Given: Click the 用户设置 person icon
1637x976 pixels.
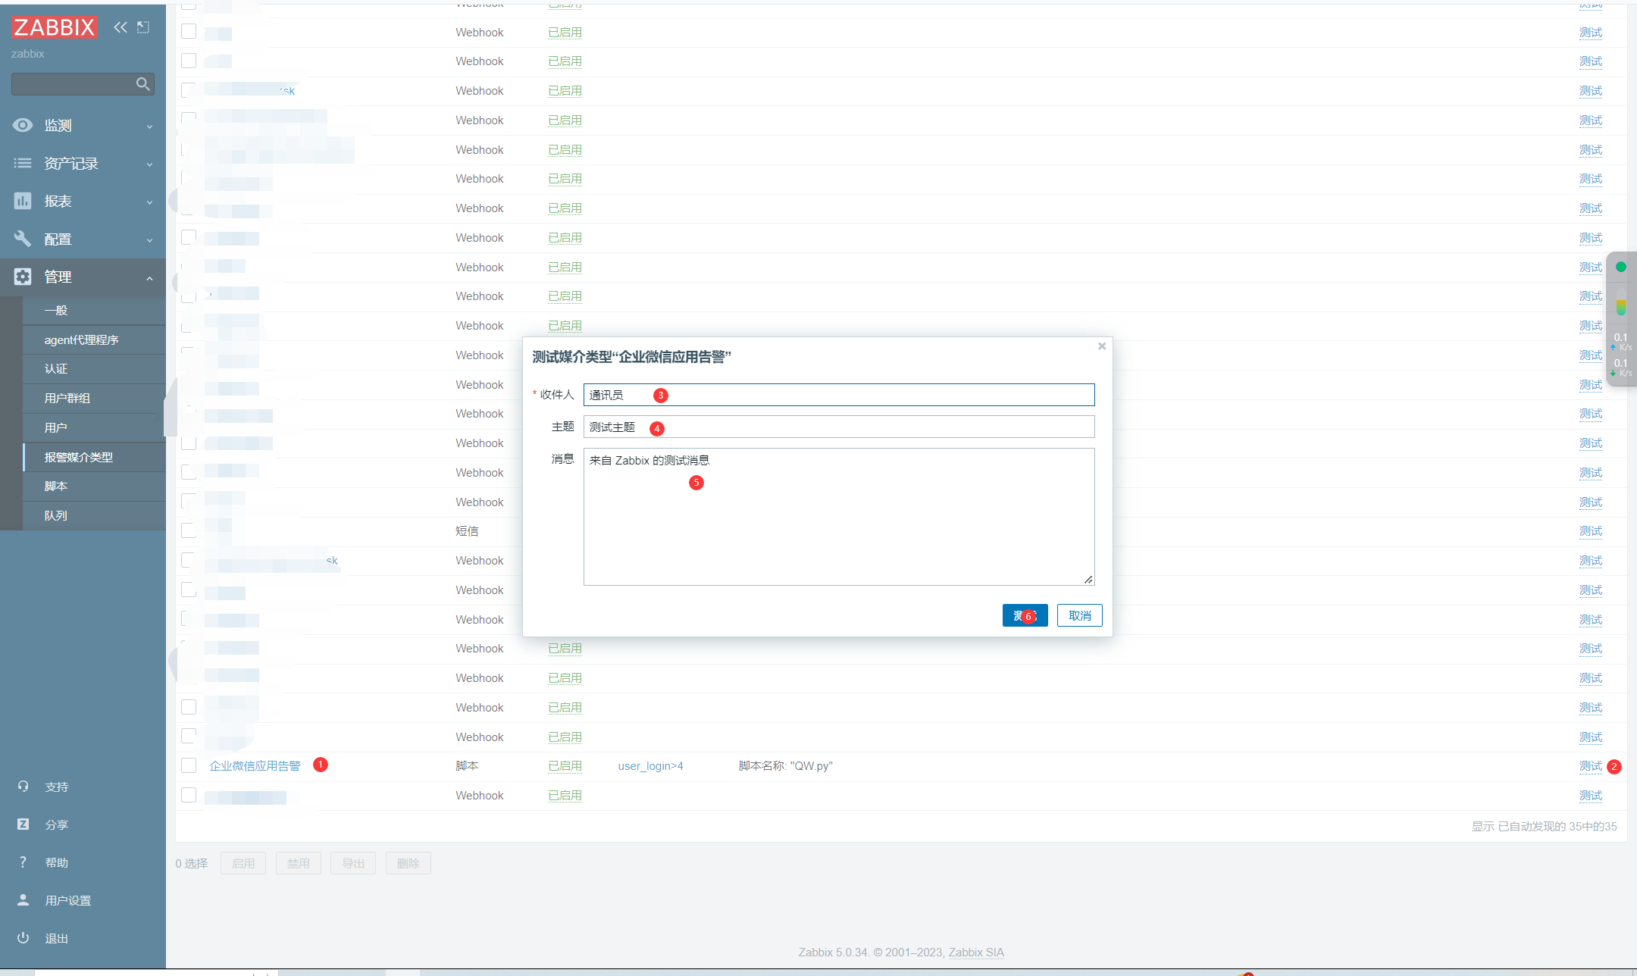Looking at the screenshot, I should click(23, 900).
